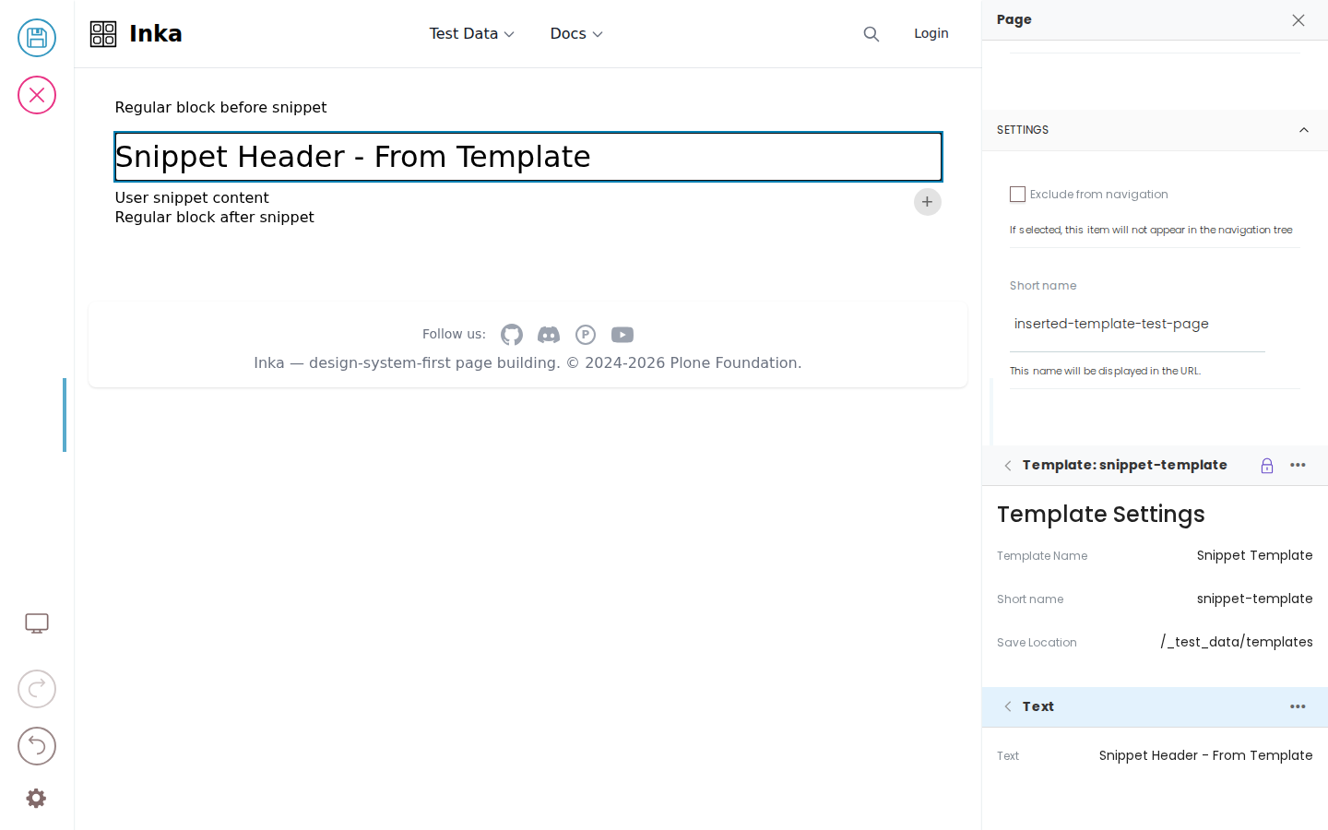Click the Login link

click(x=931, y=33)
